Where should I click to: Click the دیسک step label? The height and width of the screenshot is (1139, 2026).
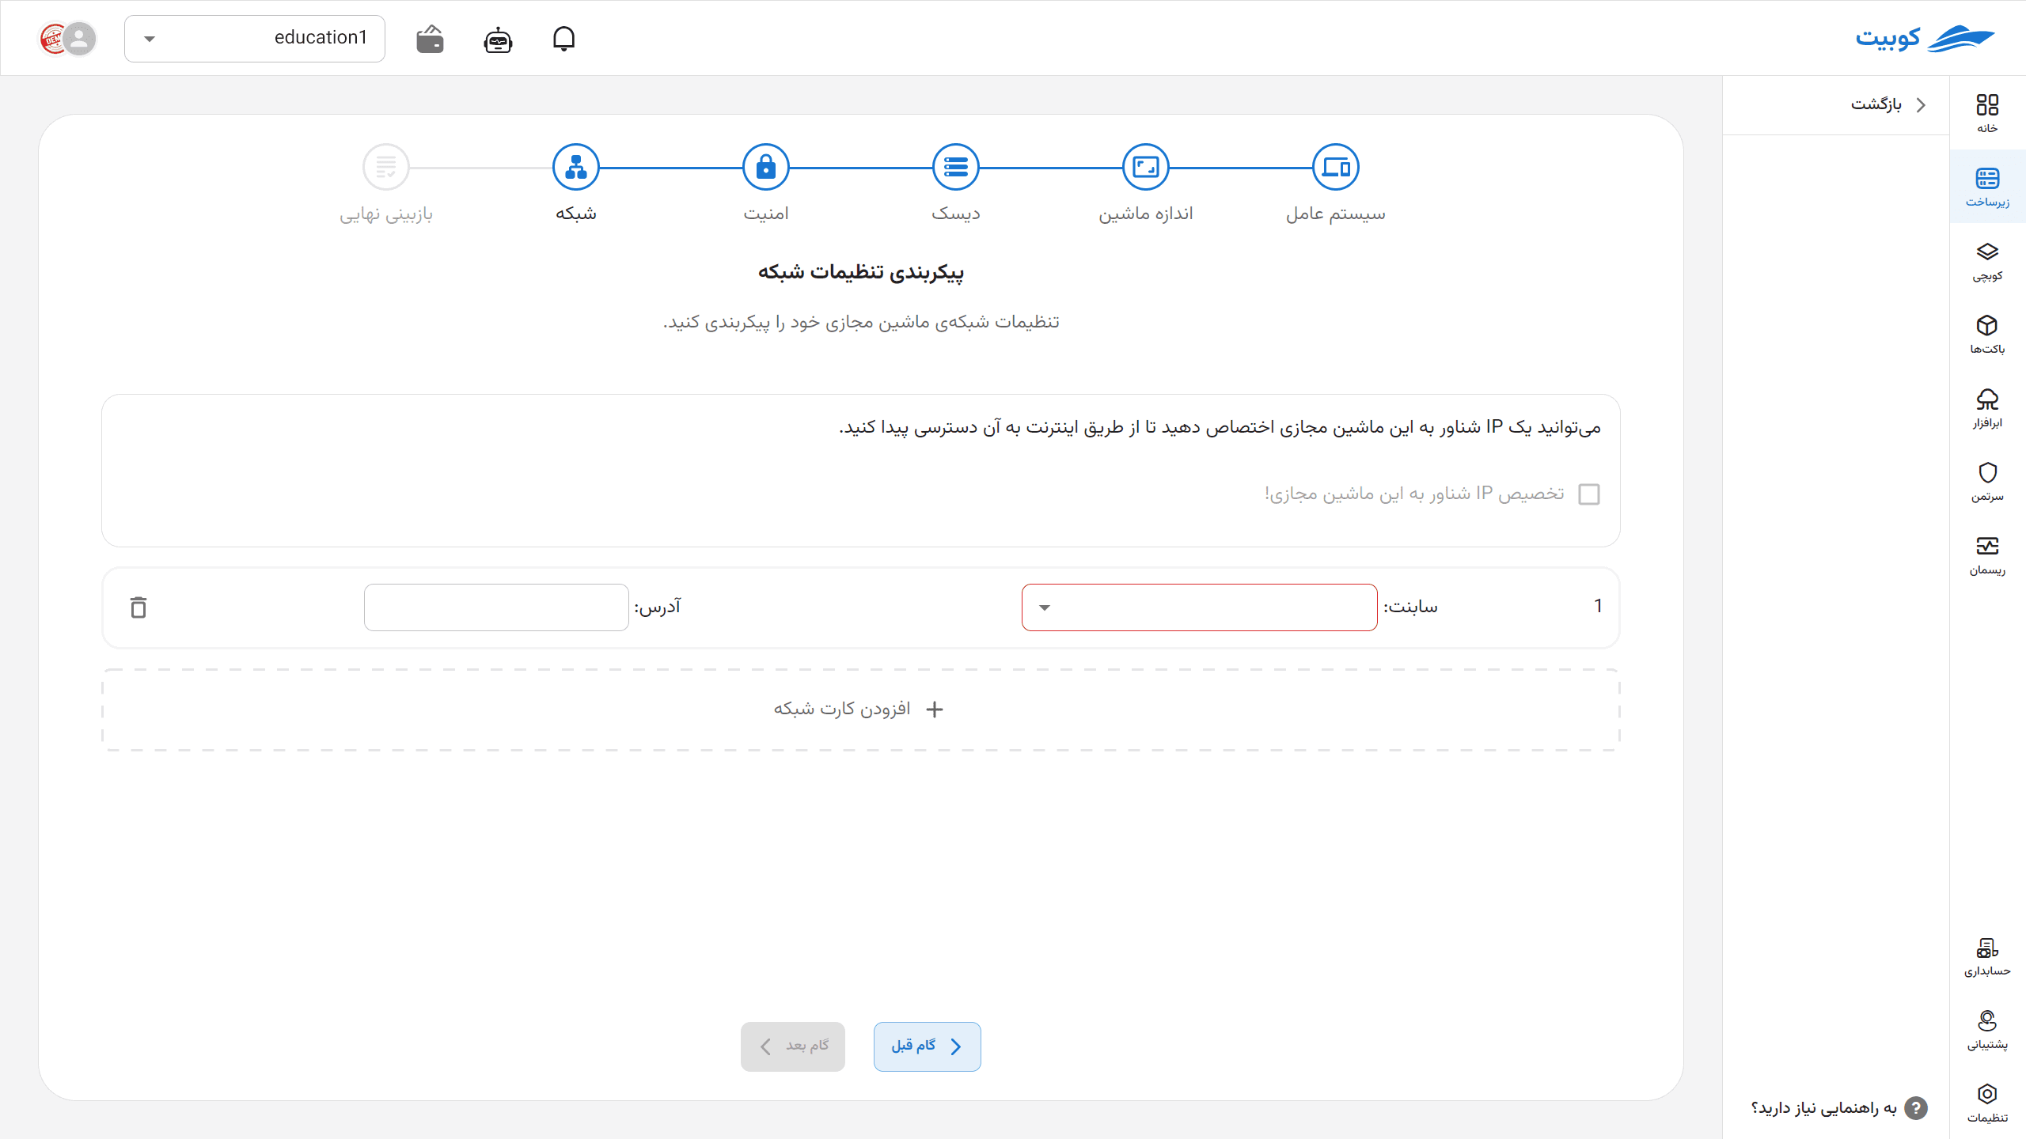coord(956,214)
